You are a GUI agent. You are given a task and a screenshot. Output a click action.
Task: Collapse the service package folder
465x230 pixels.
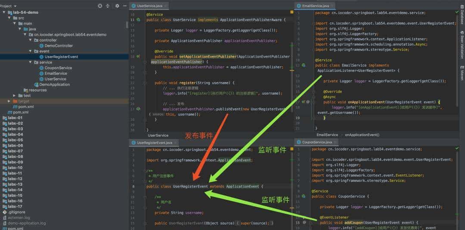point(30,62)
